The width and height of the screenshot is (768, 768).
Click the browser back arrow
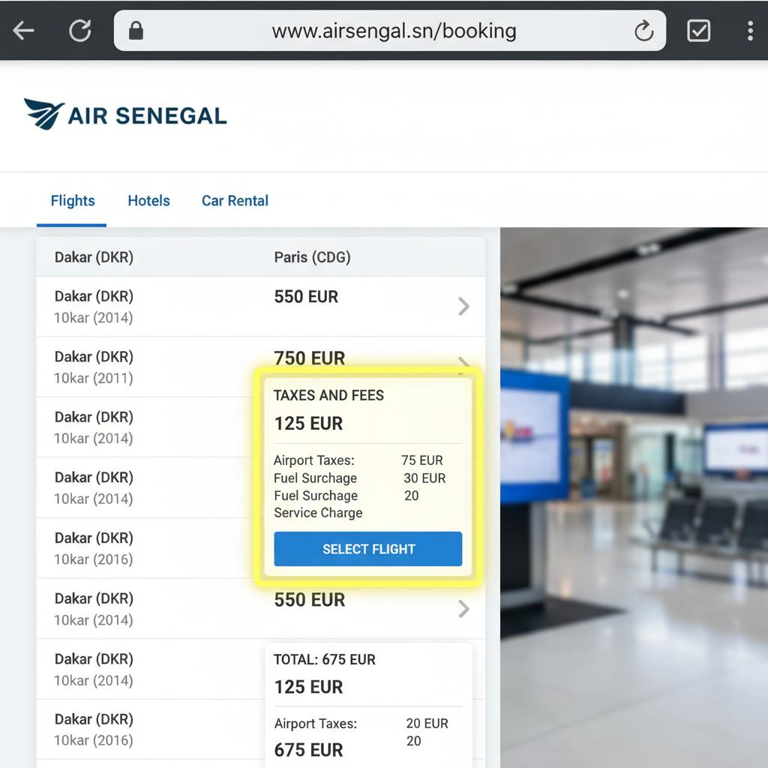pyautogui.click(x=24, y=31)
